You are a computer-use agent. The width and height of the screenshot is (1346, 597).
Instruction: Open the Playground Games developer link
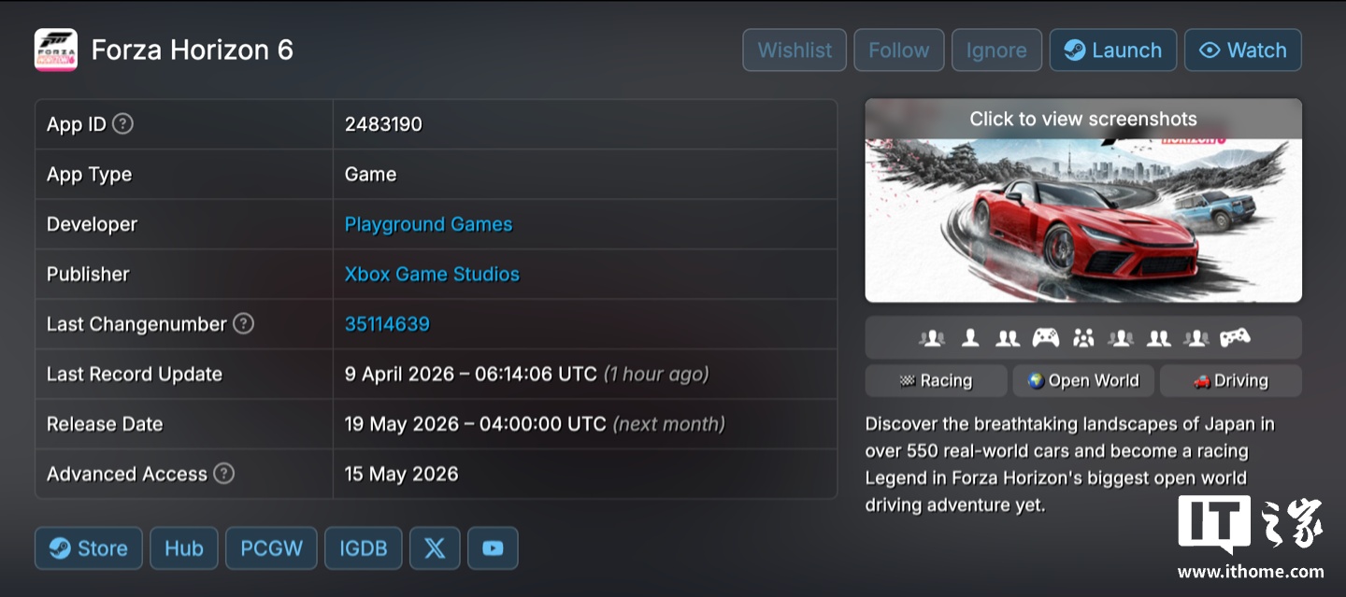pyautogui.click(x=428, y=224)
